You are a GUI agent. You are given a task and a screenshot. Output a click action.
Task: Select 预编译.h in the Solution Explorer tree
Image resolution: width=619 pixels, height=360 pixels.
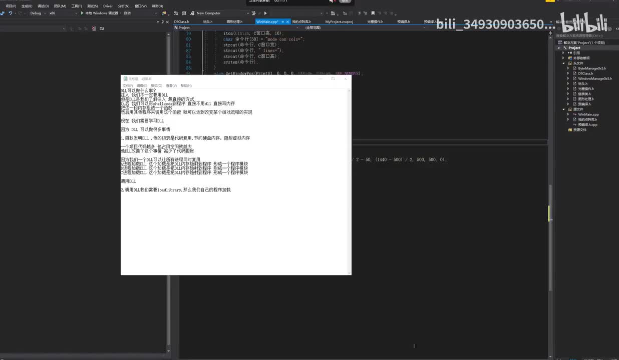point(584,104)
